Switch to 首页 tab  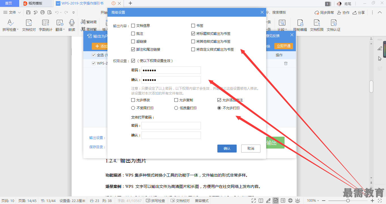tap(9, 3)
